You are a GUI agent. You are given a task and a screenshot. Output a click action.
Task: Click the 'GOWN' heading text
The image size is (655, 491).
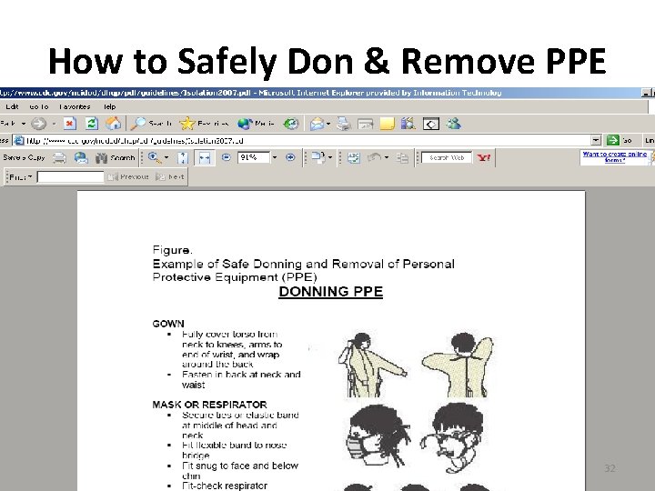click(168, 324)
